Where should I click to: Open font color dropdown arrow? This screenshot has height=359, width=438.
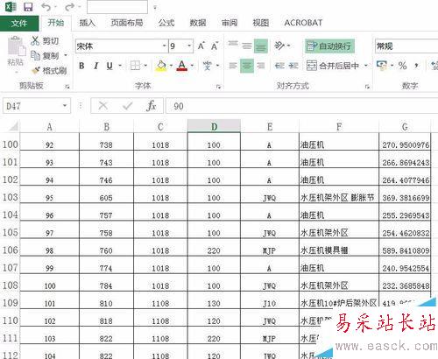pyautogui.click(x=192, y=66)
